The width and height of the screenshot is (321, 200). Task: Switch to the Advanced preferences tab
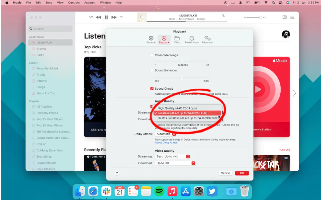[x=207, y=40]
